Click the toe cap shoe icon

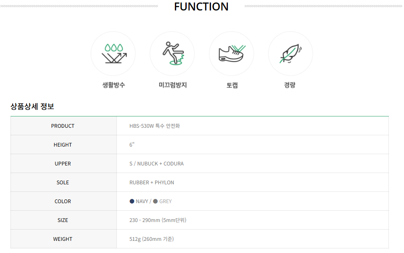[232, 54]
